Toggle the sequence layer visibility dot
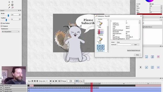 (x=1, y=87)
